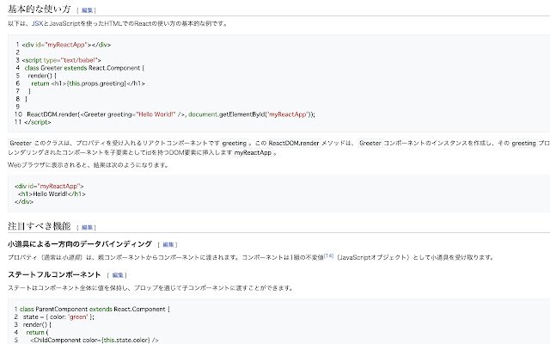Screen dimensions: 550x344
Task: Open the JSX link in intro sentence
Action: [37, 23]
